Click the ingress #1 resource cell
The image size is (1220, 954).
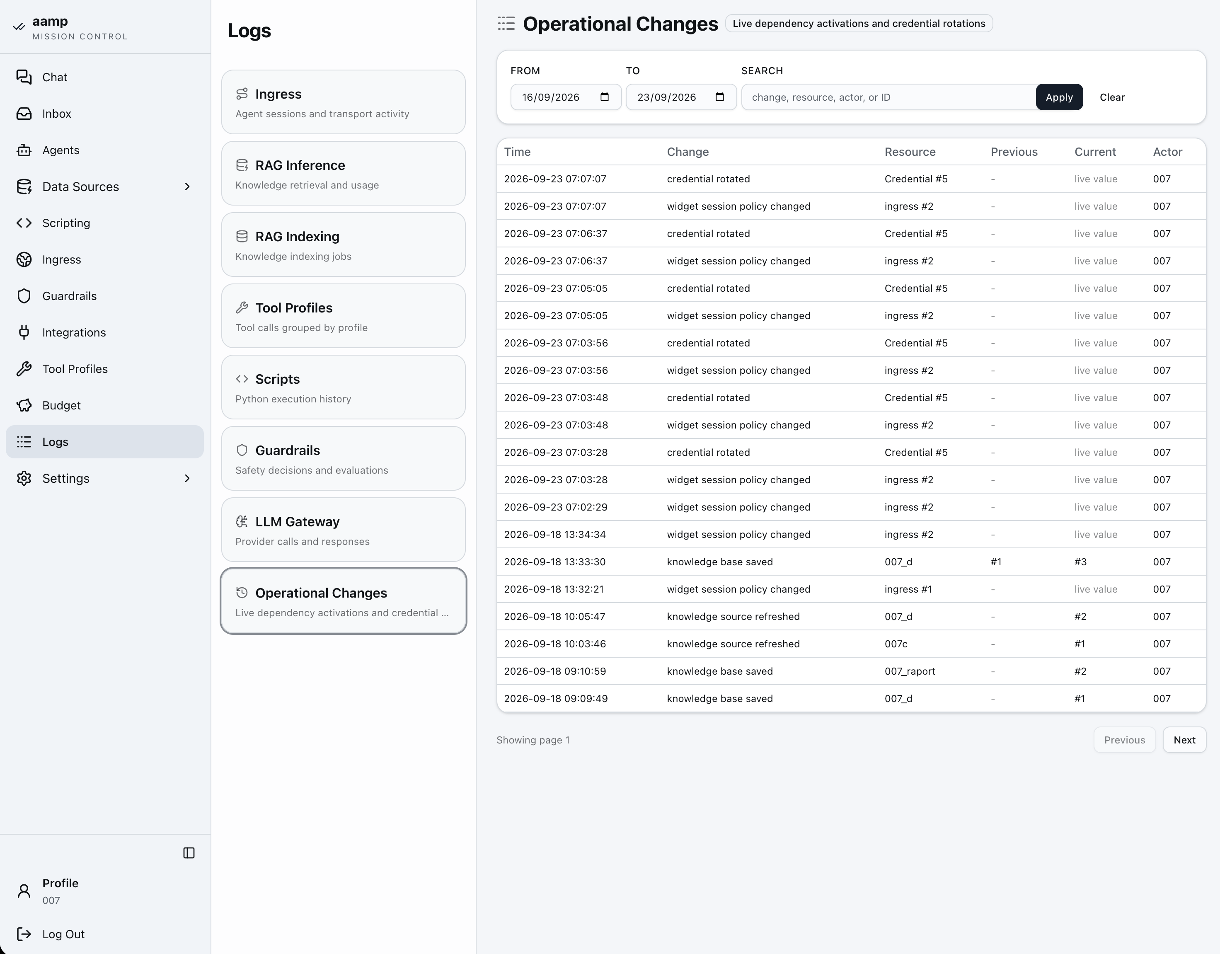tap(908, 589)
